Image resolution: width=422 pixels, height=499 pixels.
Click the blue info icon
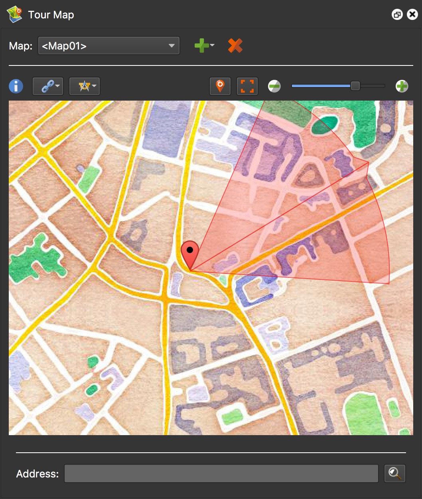16,86
